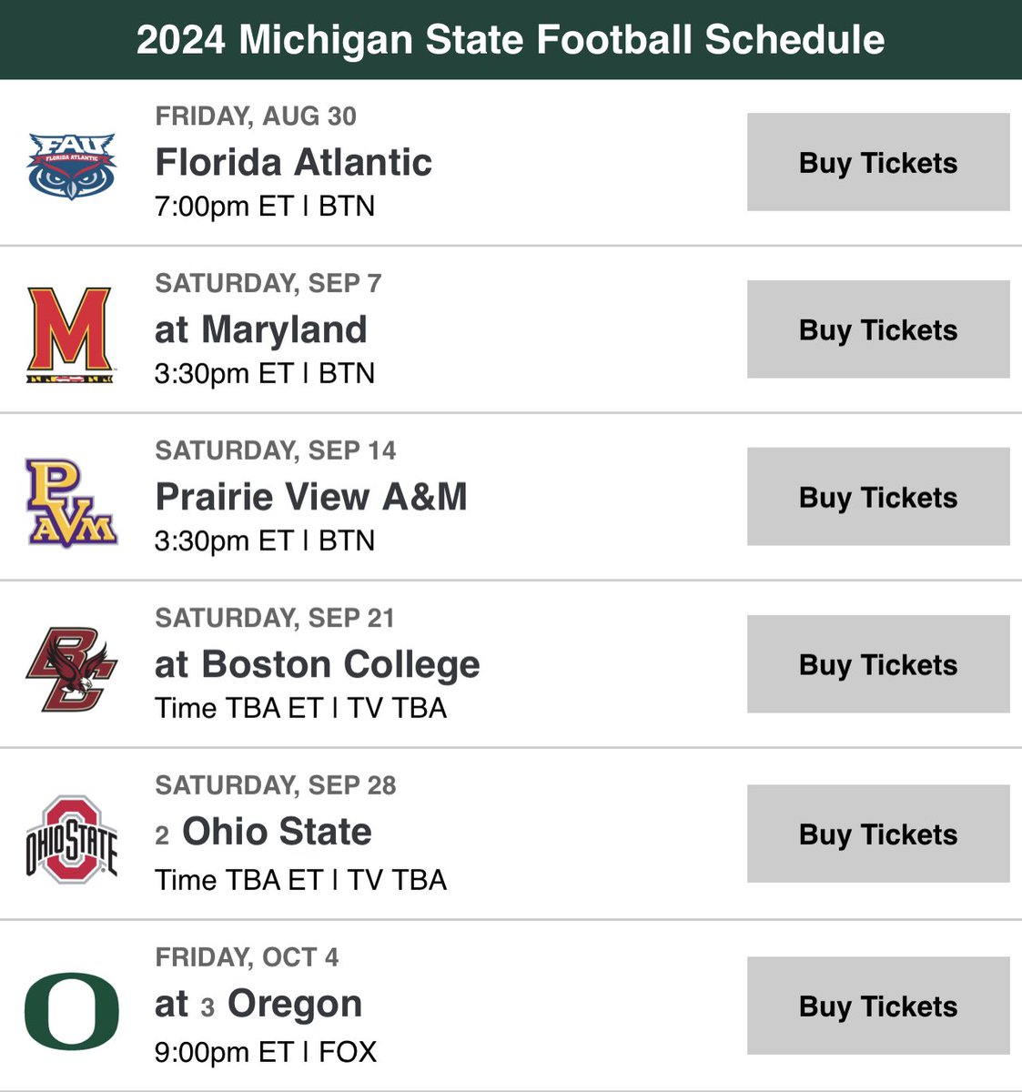Buy tickets for Ohio State game
Viewport: 1022px width, 1092px height.
[877, 834]
